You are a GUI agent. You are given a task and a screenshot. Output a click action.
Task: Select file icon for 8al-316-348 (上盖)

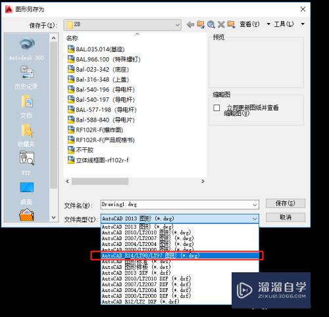pos(71,79)
